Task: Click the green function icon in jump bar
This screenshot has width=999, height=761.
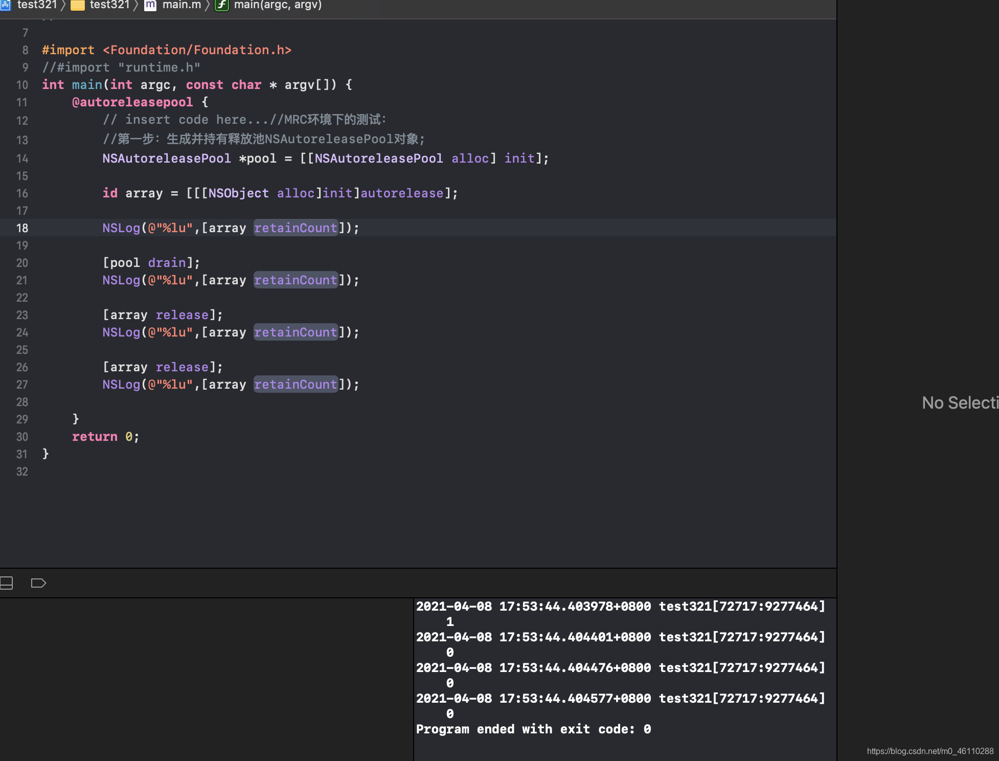Action: coord(222,5)
